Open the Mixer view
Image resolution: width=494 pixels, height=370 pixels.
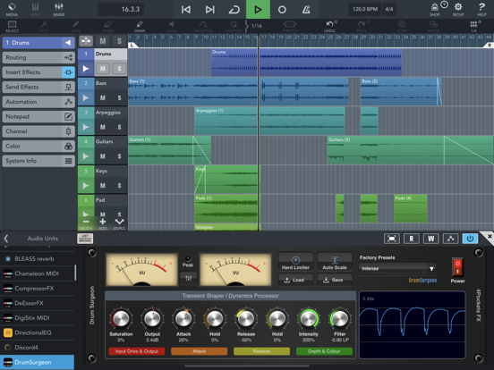[x=59, y=9]
